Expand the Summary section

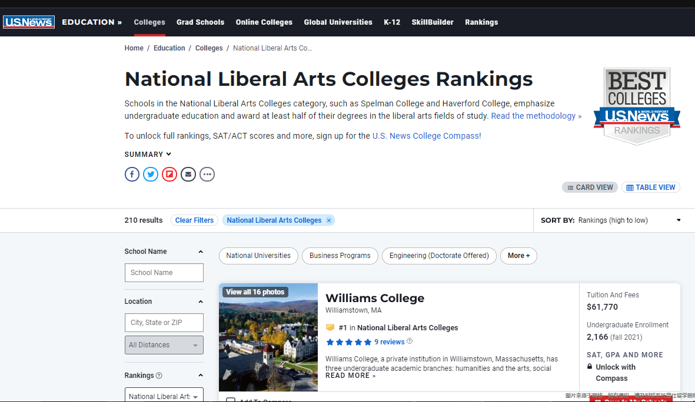(148, 154)
